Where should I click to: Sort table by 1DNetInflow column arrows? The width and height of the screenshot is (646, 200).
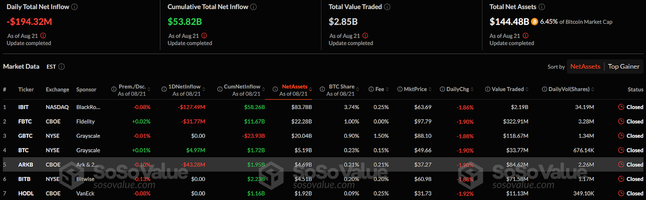tap(204, 89)
